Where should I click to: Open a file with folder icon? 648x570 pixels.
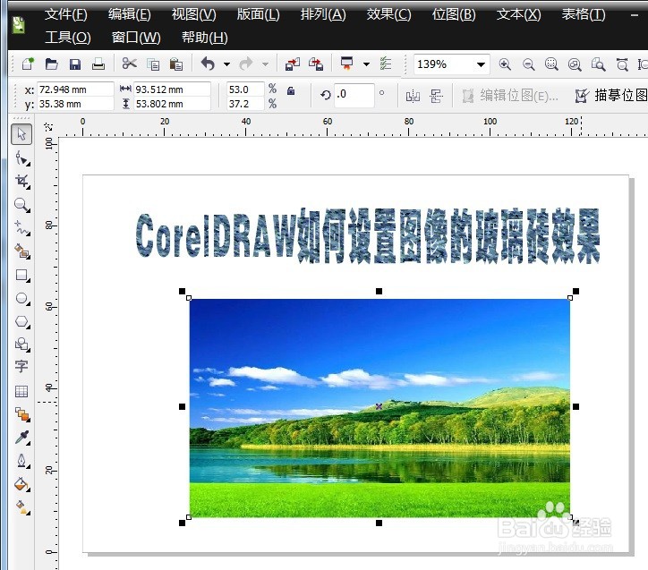tap(51, 64)
